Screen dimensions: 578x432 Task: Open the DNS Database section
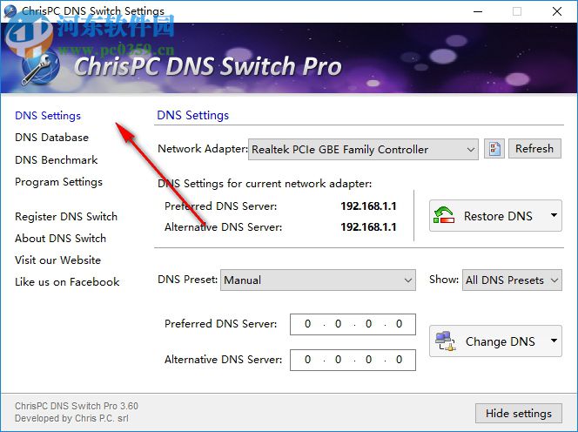[x=51, y=138]
